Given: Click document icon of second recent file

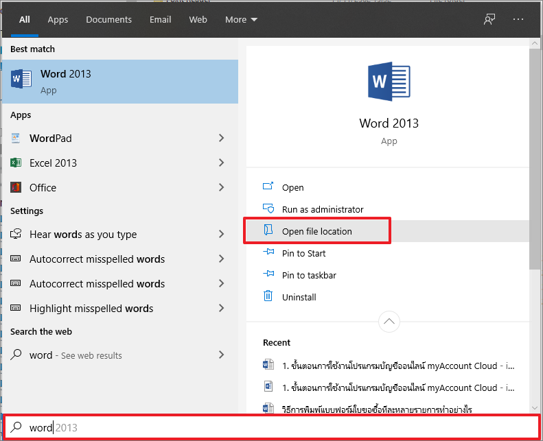Looking at the screenshot, I should (268, 386).
